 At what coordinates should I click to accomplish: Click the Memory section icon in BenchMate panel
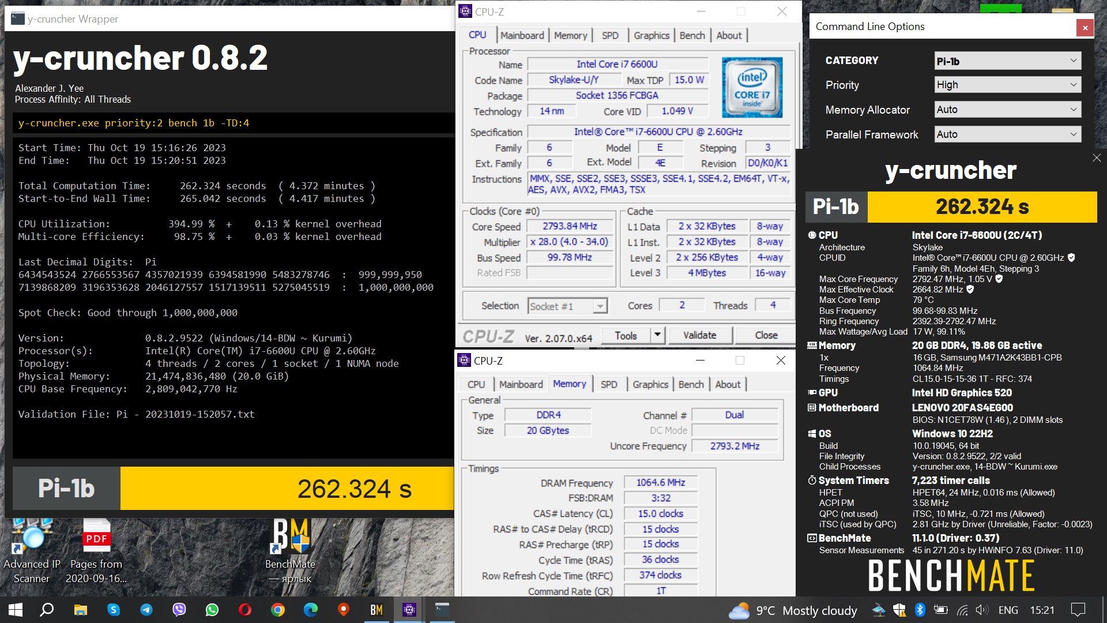point(812,346)
